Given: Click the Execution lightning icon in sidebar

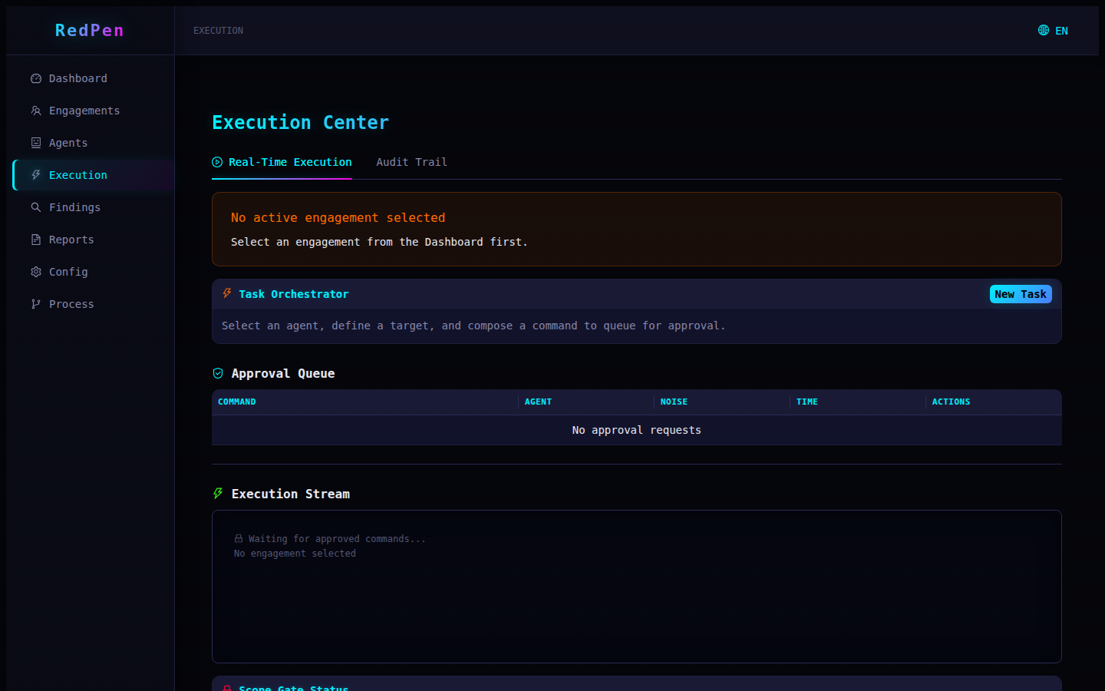Looking at the screenshot, I should [36, 175].
